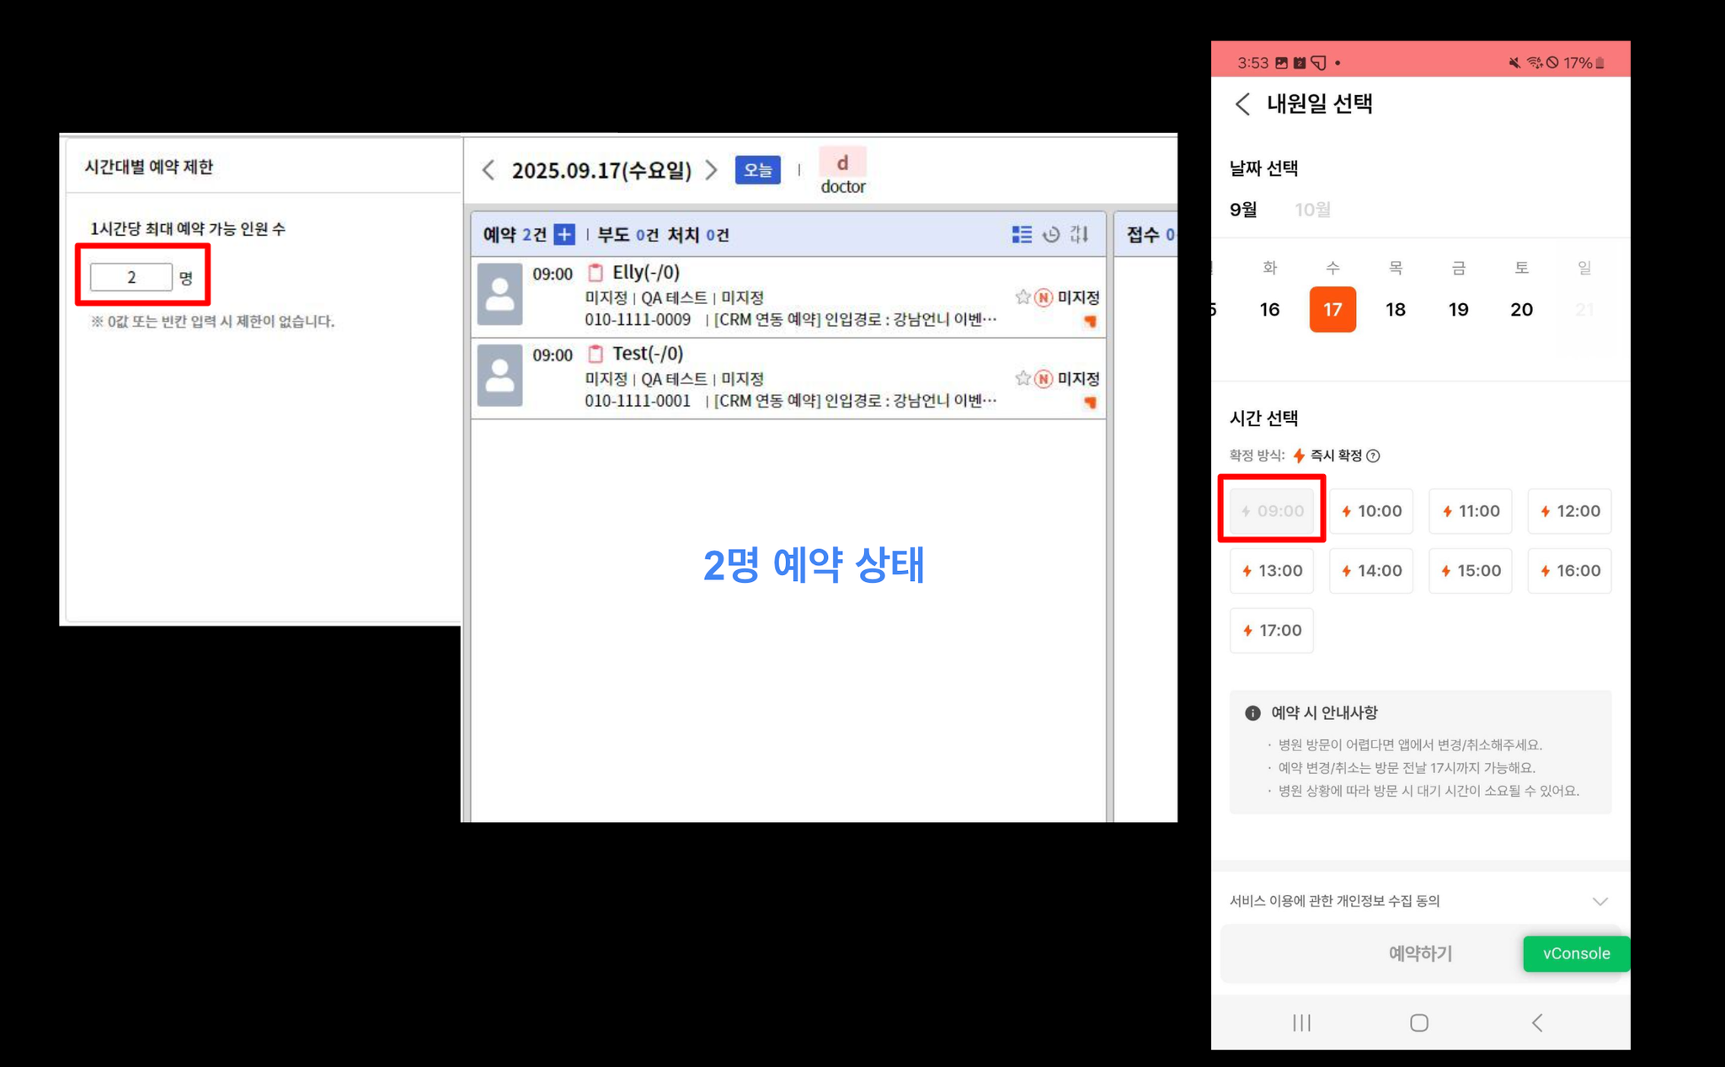1725x1067 pixels.
Task: Click the 오늘 today button
Action: (757, 170)
